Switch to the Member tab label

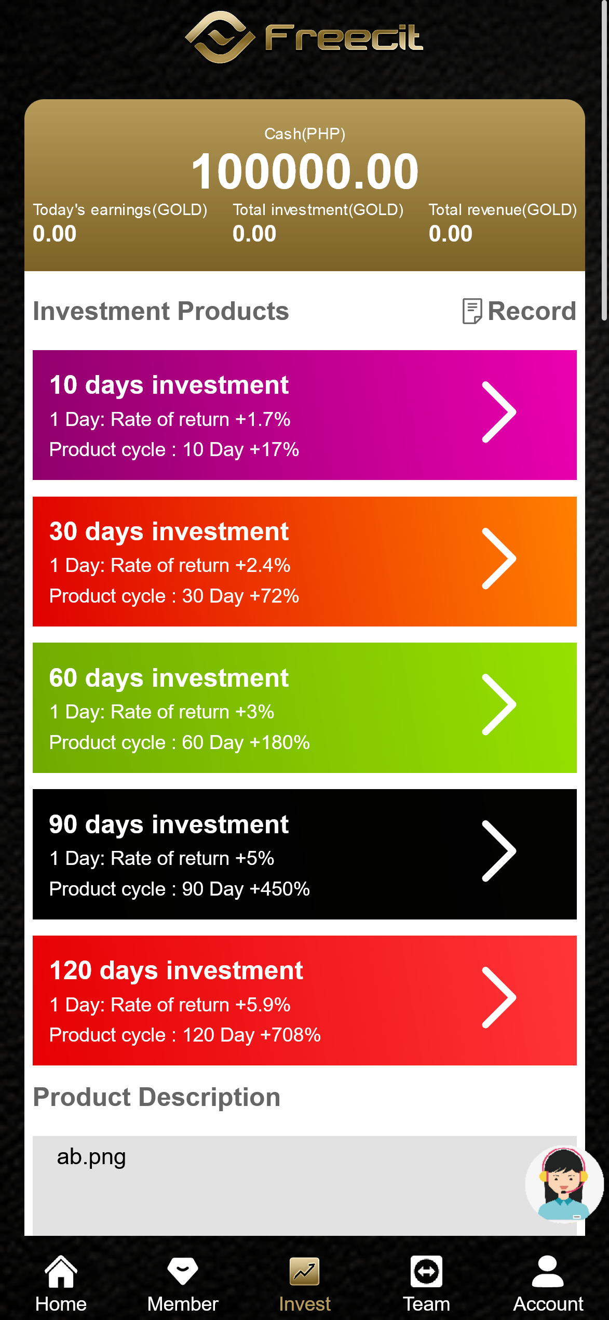pos(183,1304)
